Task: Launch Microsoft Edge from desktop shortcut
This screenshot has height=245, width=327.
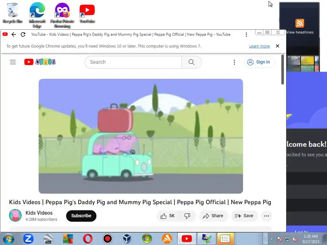Action: point(37,15)
